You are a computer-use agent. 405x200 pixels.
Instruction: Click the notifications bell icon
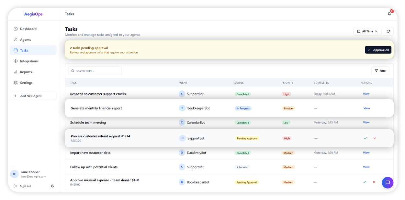click(x=389, y=14)
